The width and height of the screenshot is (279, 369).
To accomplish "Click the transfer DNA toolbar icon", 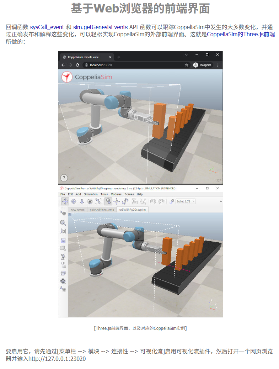I will pyautogui.click(x=143, y=201).
